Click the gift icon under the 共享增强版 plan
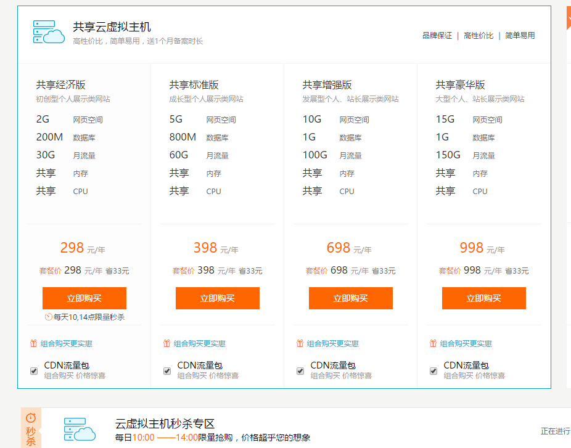The width and height of the screenshot is (571, 448). pyautogui.click(x=300, y=343)
